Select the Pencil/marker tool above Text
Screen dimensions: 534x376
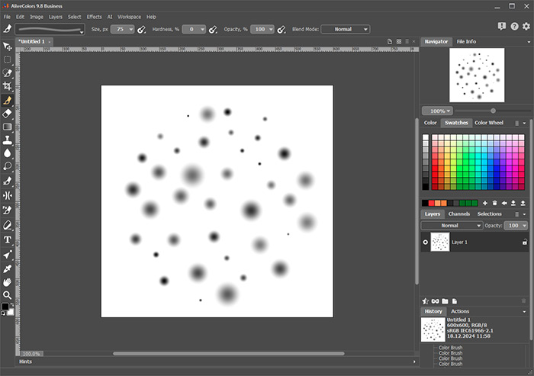(x=7, y=225)
